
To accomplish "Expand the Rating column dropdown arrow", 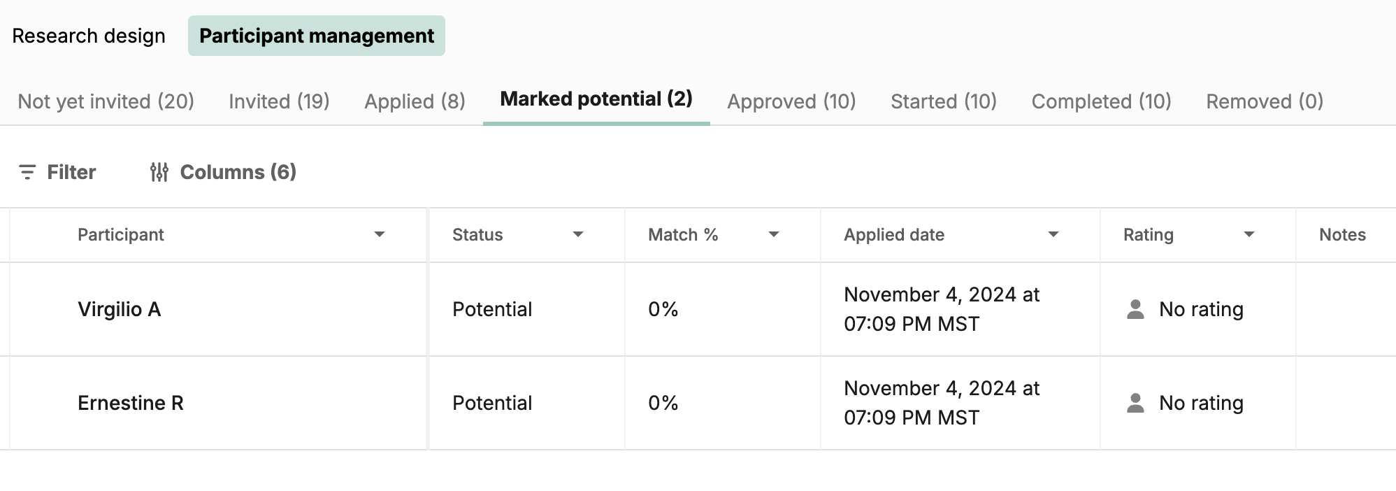I will pos(1249,234).
